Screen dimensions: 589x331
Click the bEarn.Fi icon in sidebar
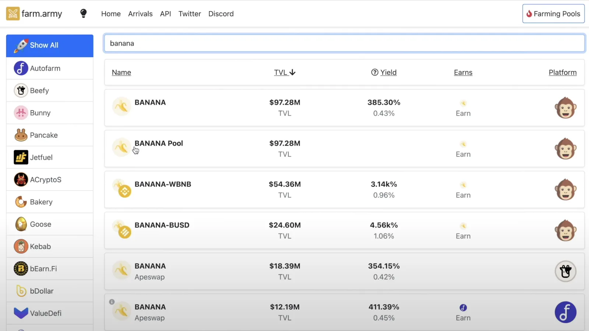21,269
